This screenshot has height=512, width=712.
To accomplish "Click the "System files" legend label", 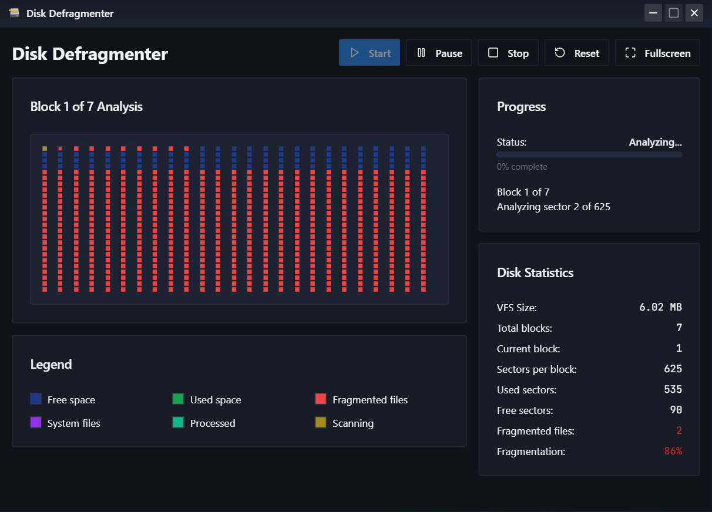I will point(74,423).
